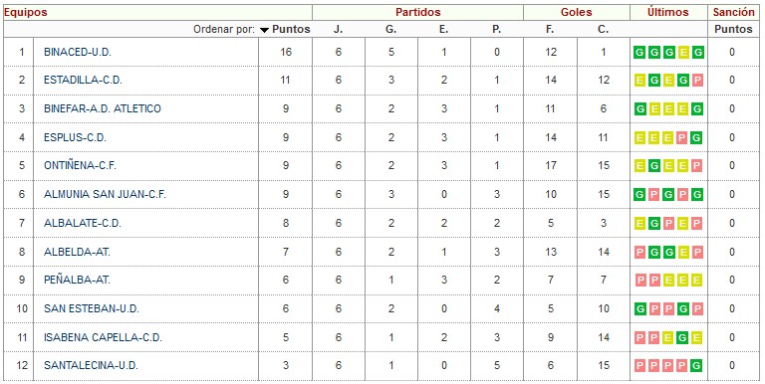Click the Sanción Puntos column header
Viewport: 765px width, 384px height.
[x=733, y=29]
